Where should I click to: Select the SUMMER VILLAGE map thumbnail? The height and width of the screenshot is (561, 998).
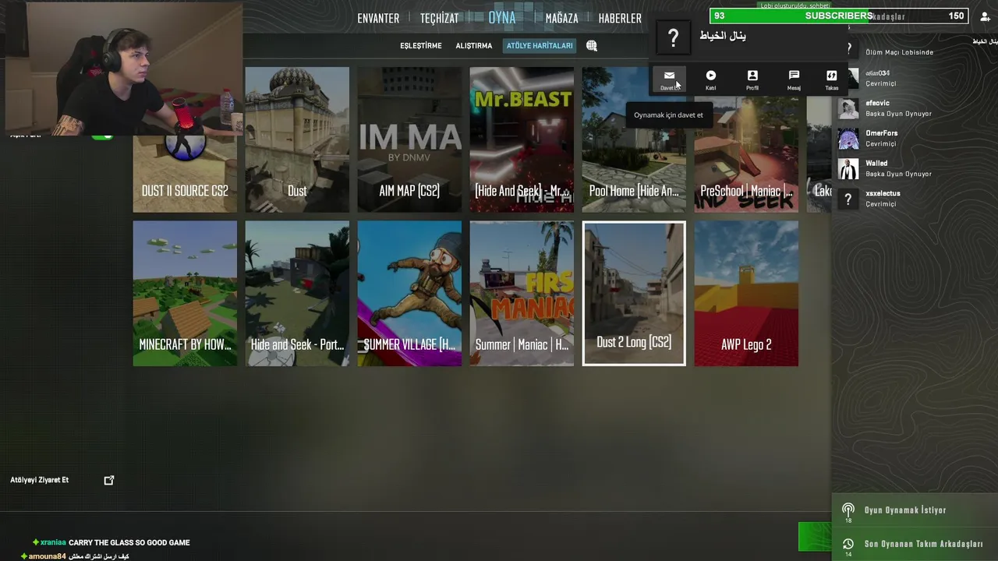(x=409, y=294)
